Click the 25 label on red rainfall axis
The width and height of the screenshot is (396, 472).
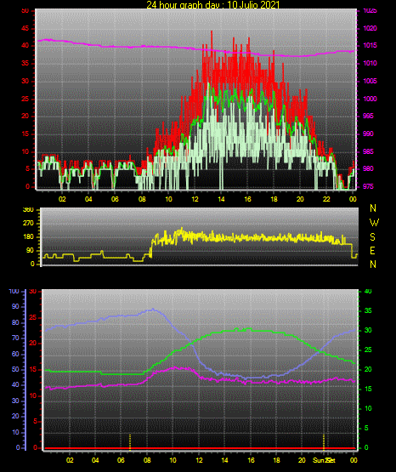click(33, 317)
